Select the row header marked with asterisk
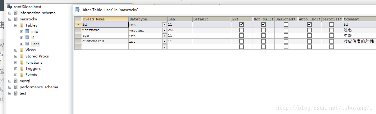The image size is (376, 114). [x=78, y=24]
